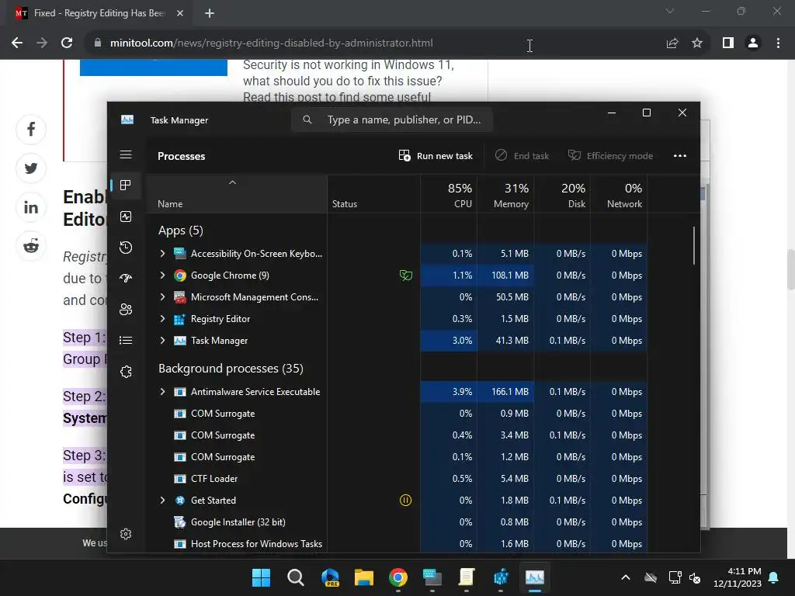Click the Background processes (35) heading
Screen dimensions: 795x596
click(231, 369)
